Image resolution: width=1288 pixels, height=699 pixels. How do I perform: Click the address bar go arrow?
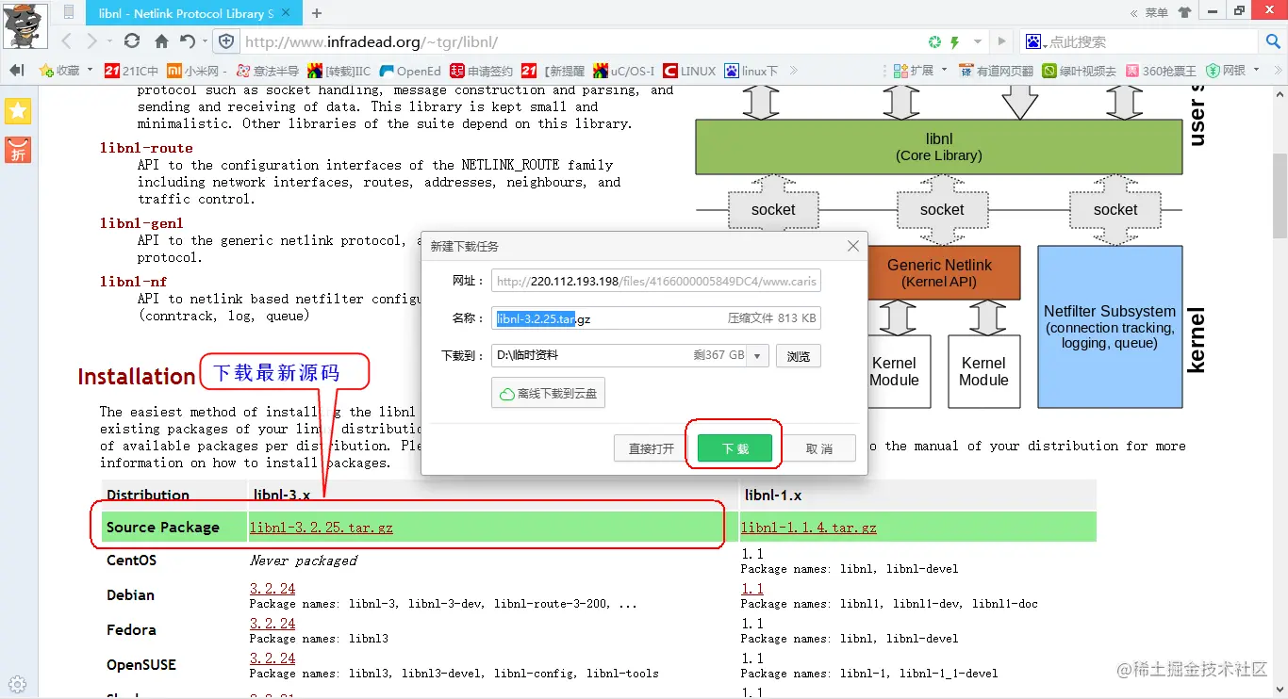[1002, 41]
